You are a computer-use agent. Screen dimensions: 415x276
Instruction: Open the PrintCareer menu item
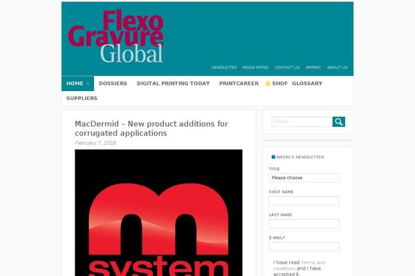[x=239, y=83]
